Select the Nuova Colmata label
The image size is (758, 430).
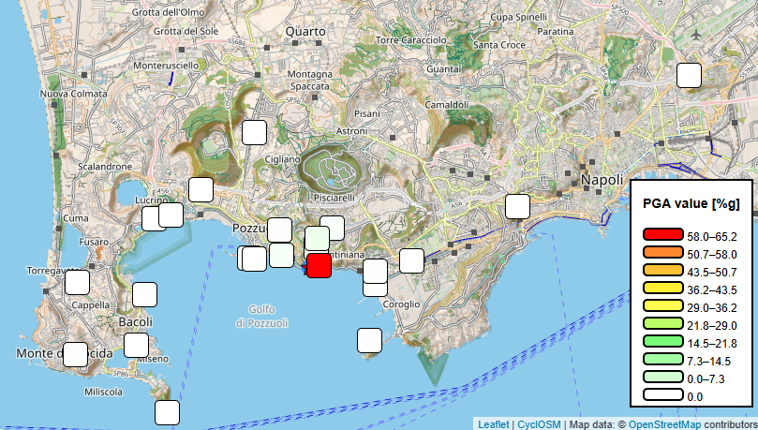tap(73, 94)
